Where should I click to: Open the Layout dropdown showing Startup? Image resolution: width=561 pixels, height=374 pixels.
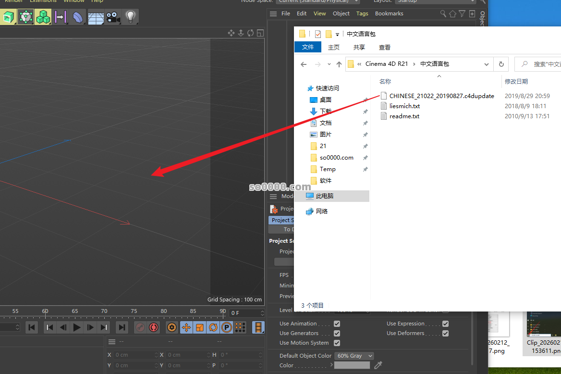coord(435,1)
